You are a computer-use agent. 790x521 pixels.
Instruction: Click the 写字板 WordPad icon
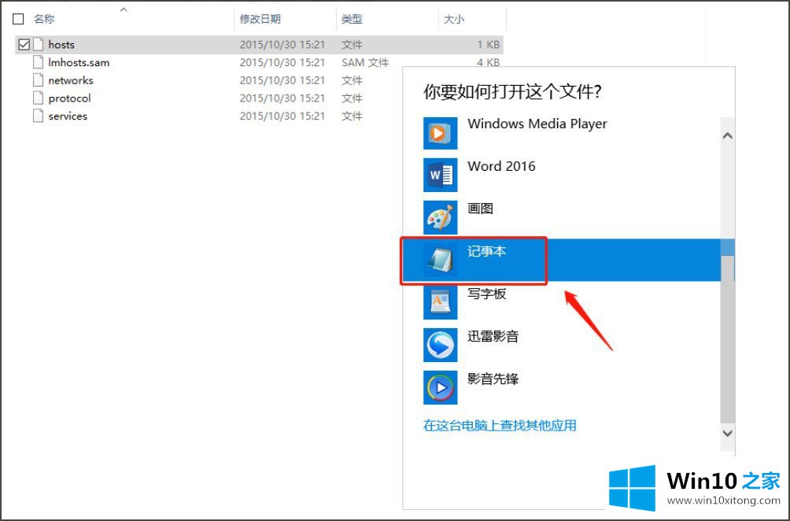[441, 302]
